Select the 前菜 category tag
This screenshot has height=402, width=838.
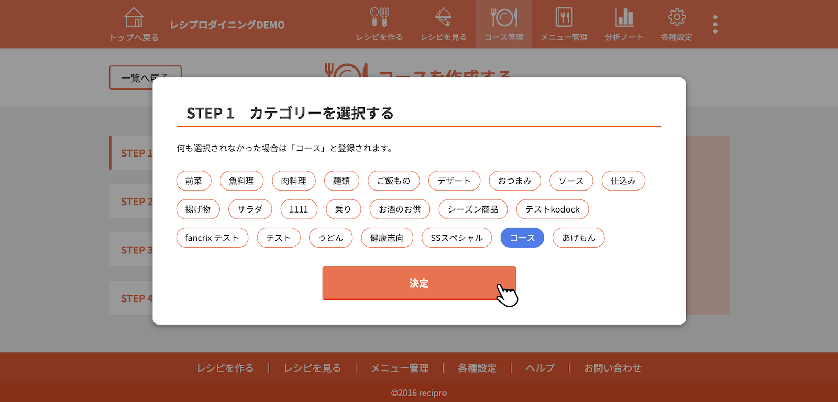(193, 181)
